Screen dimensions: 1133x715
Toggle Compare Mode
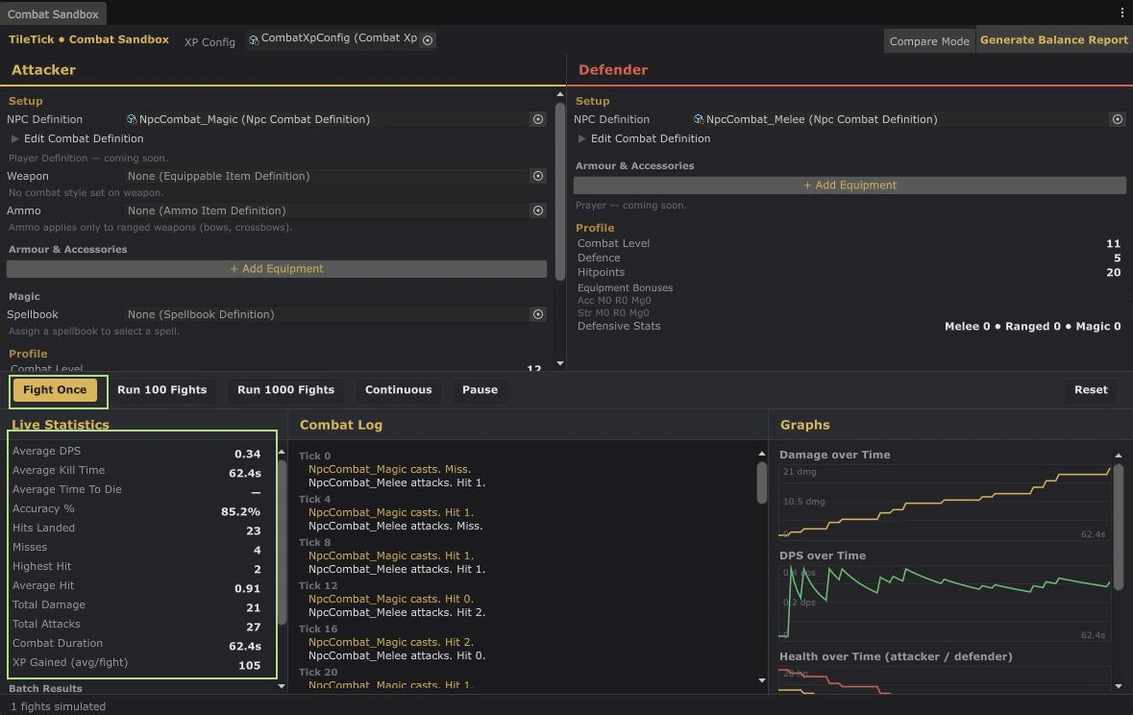pos(929,41)
